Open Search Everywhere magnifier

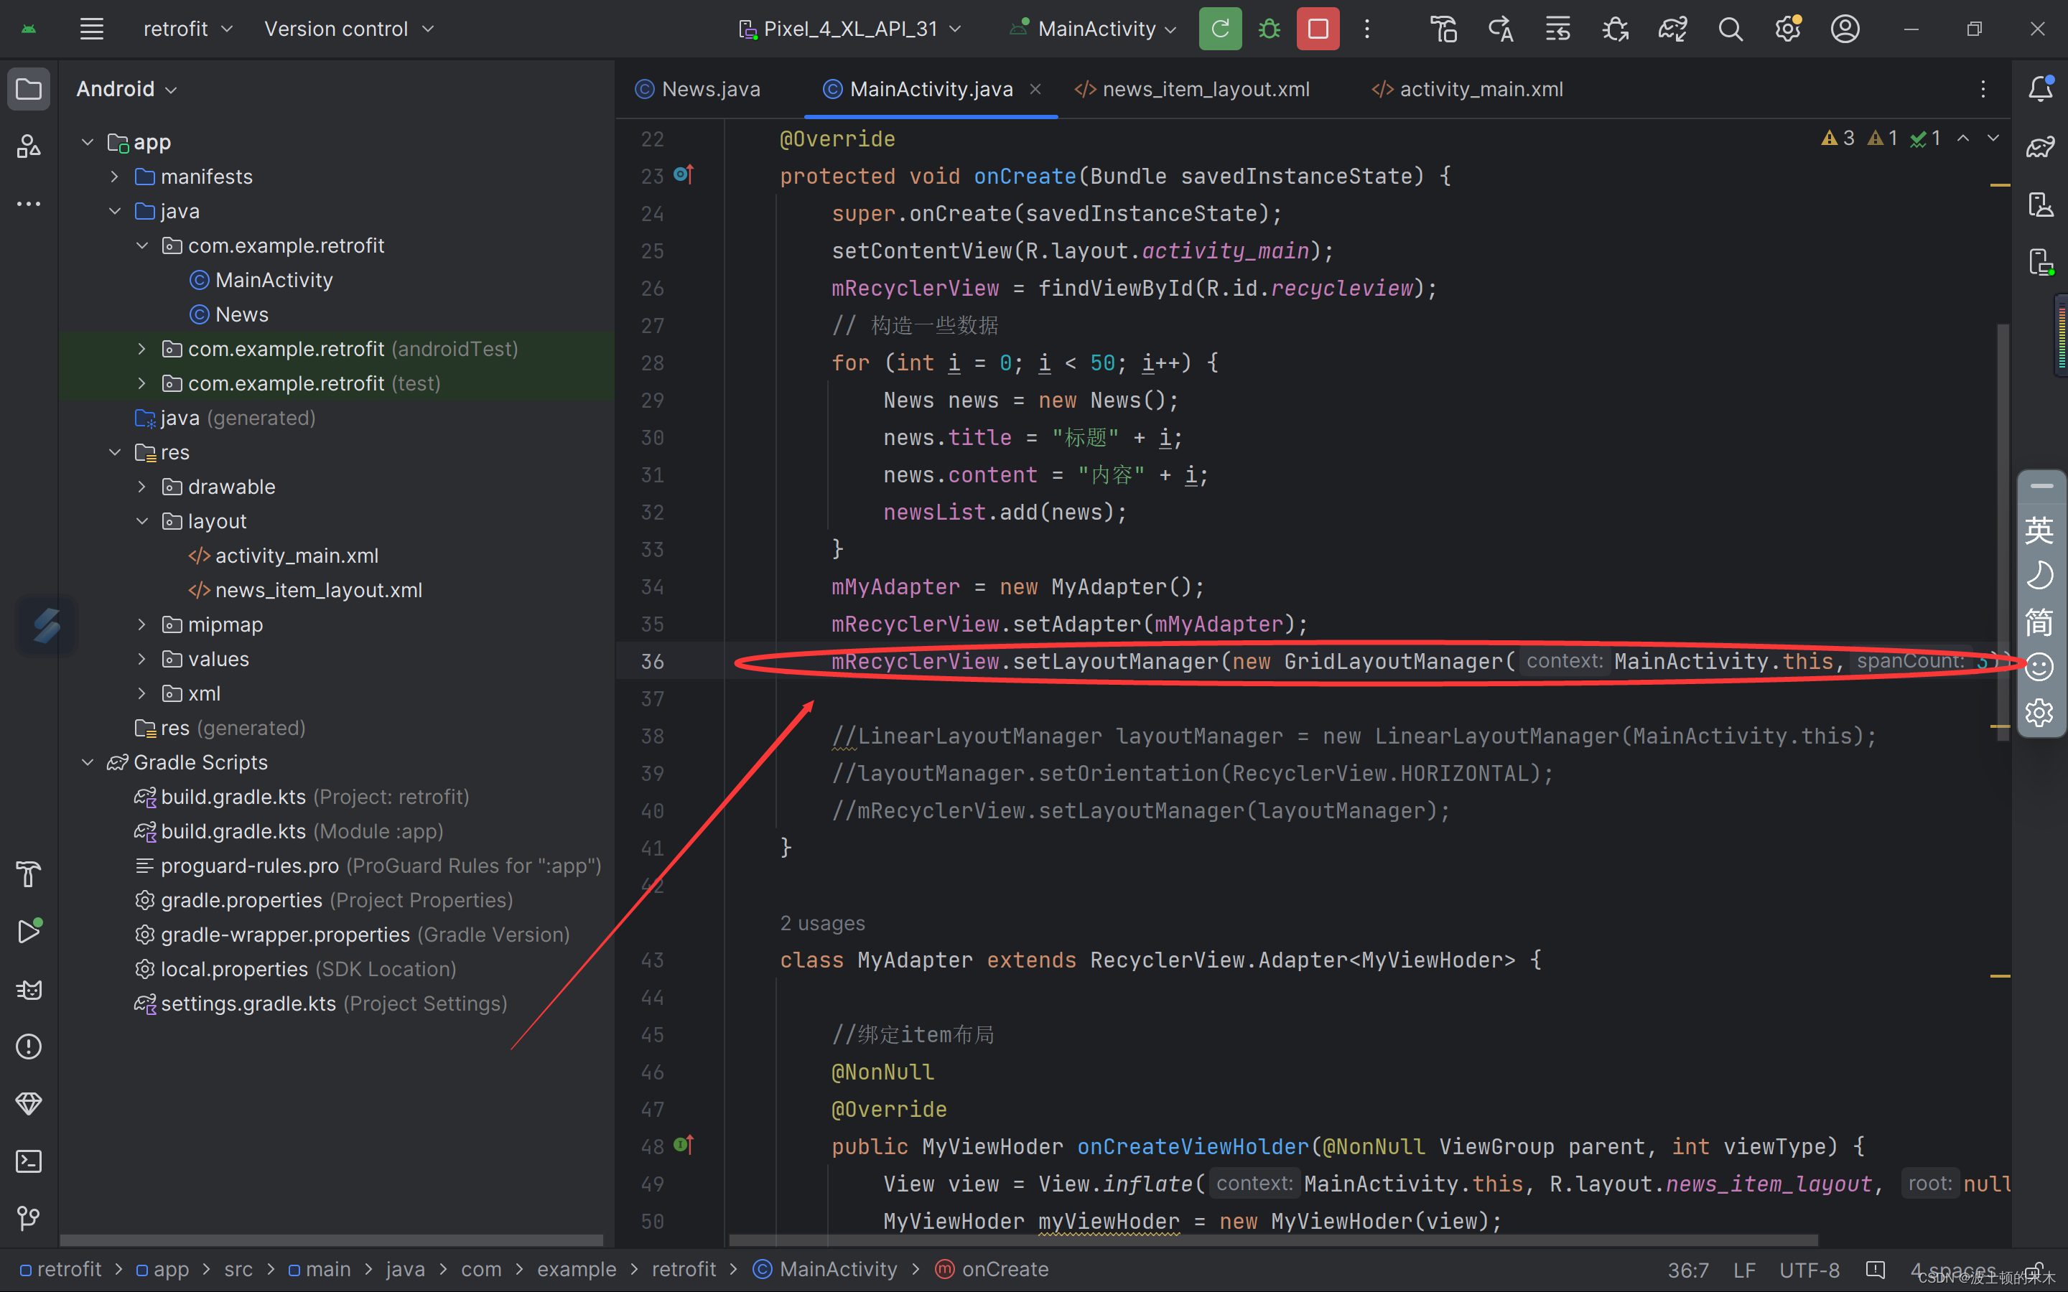(1731, 29)
